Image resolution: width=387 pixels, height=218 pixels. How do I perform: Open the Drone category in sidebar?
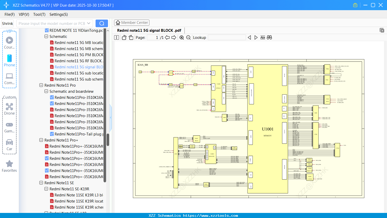[9, 109]
